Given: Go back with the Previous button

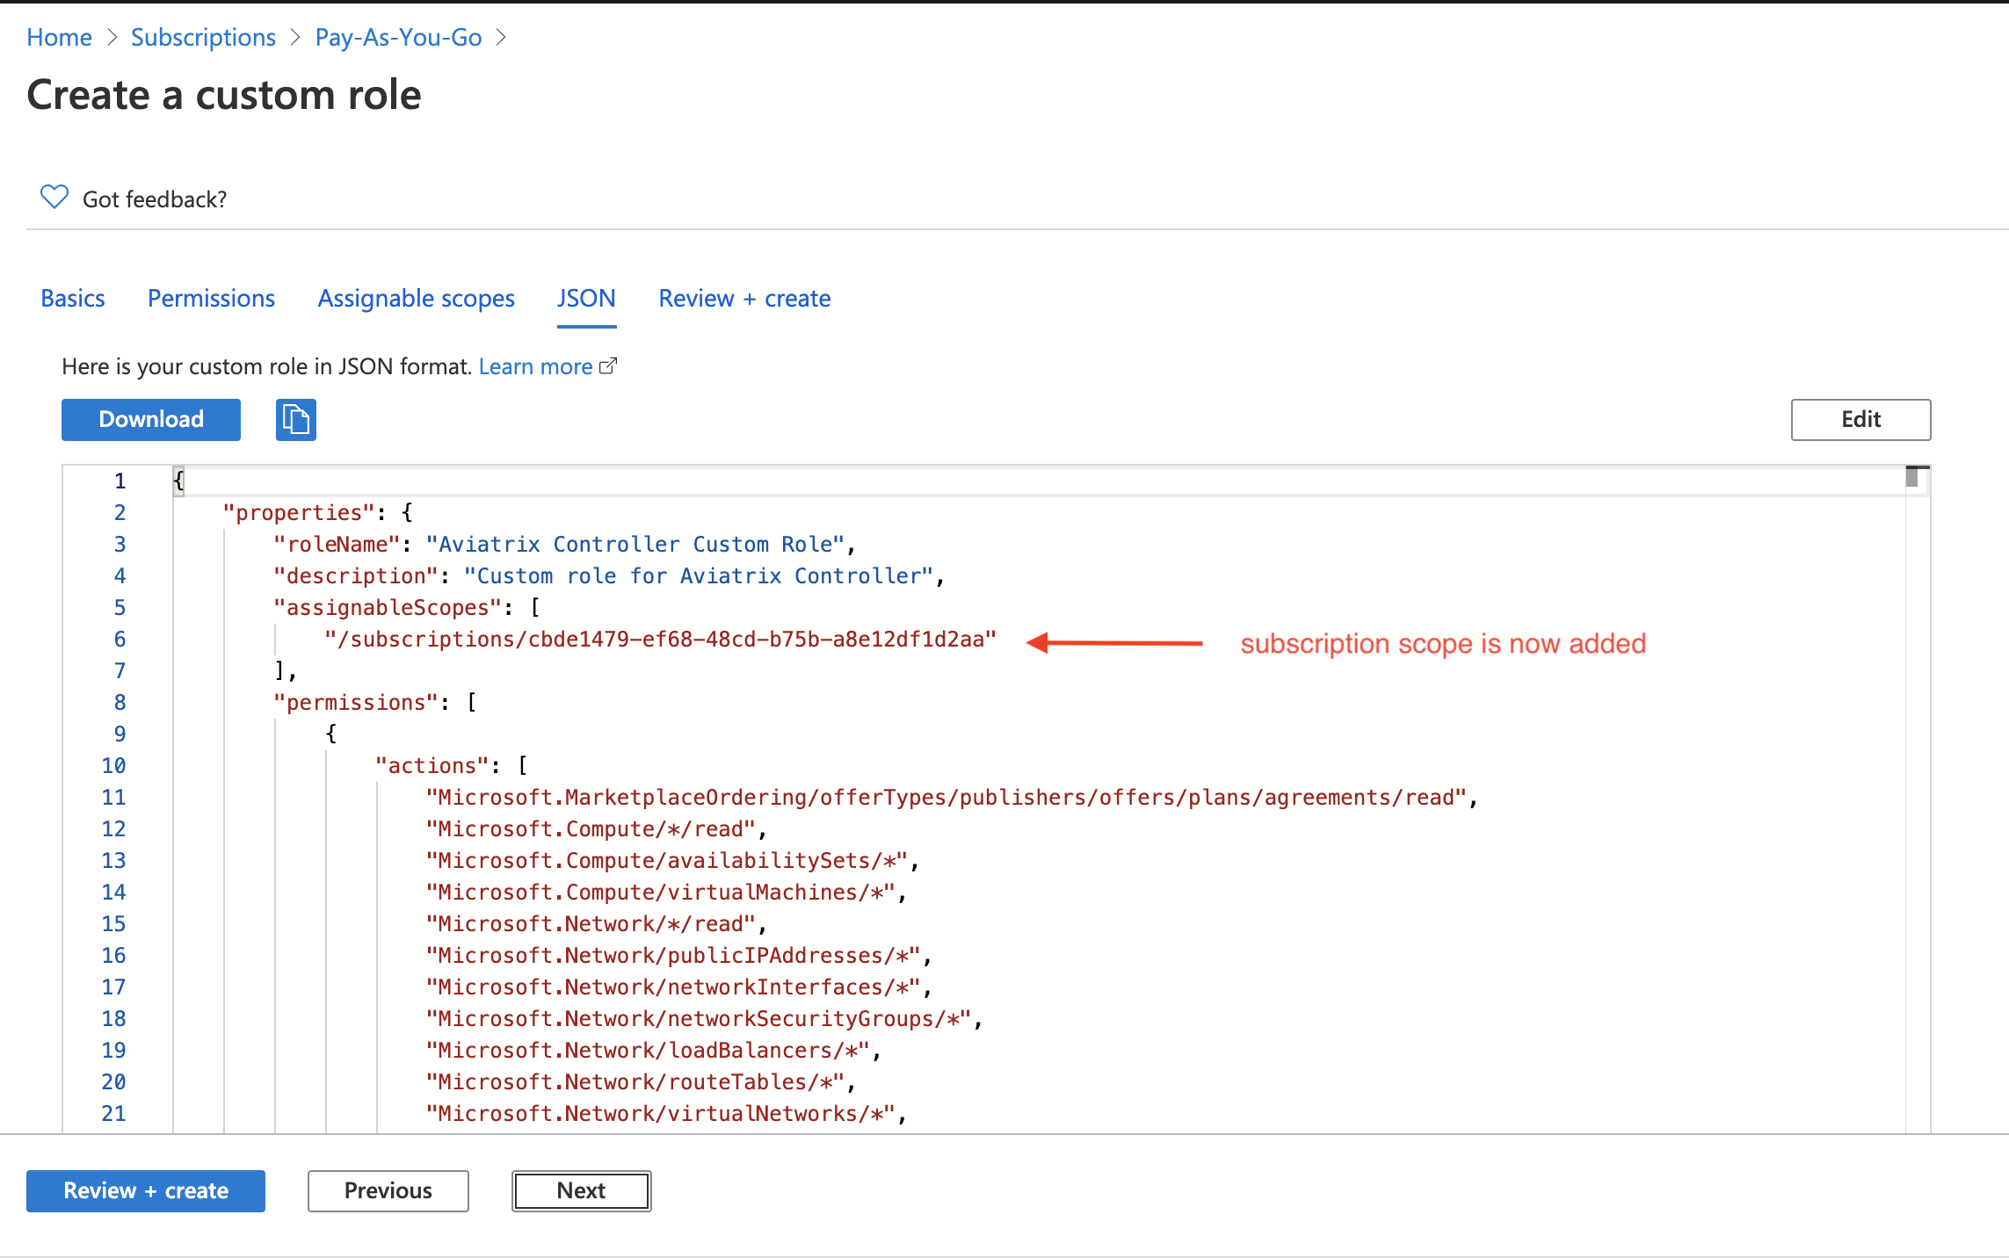Looking at the screenshot, I should (x=388, y=1190).
